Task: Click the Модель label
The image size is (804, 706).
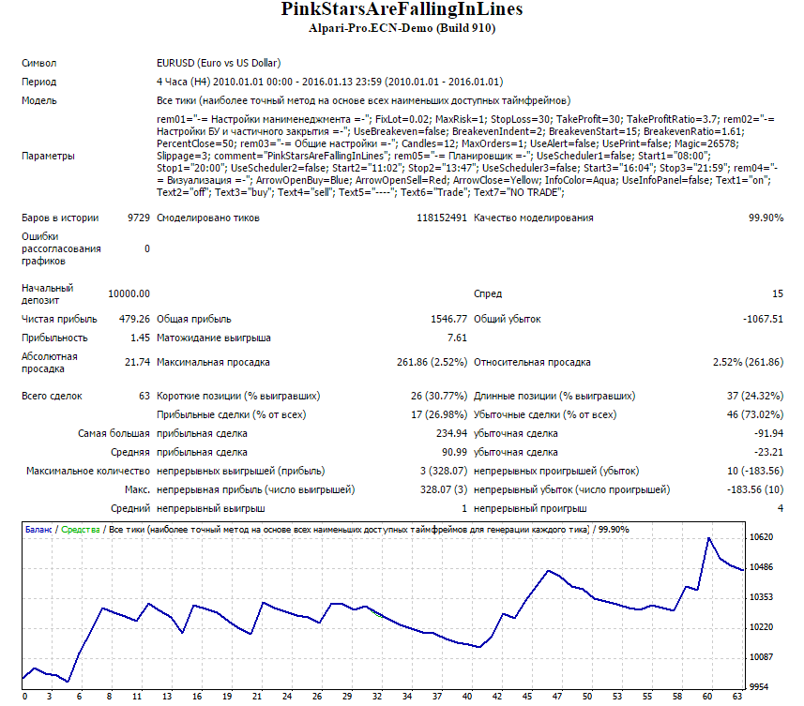Action: [x=39, y=101]
